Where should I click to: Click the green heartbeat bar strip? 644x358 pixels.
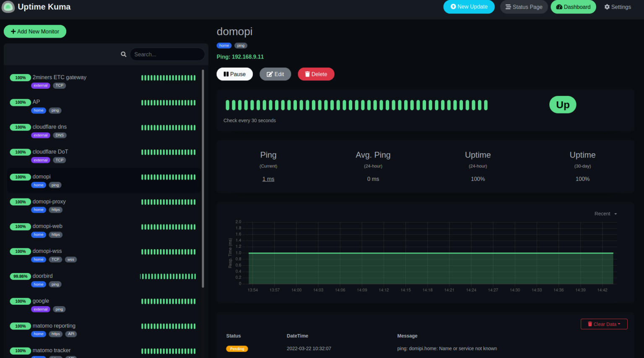click(x=356, y=105)
